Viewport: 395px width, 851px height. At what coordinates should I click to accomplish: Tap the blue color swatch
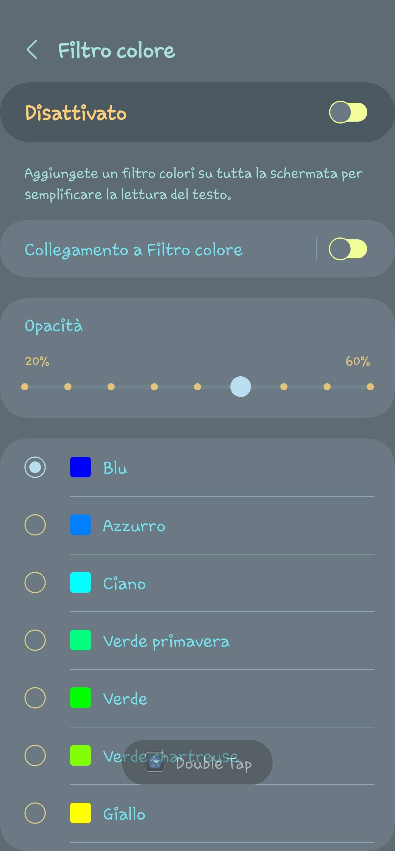point(81,467)
